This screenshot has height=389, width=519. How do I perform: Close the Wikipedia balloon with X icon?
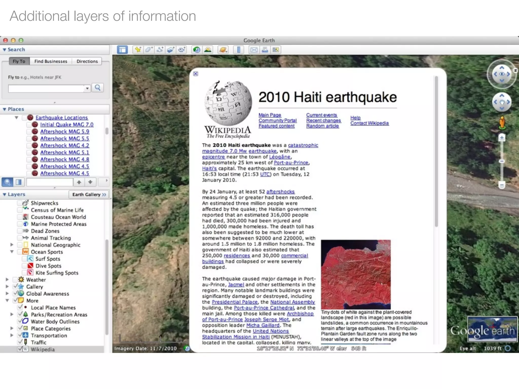point(196,74)
